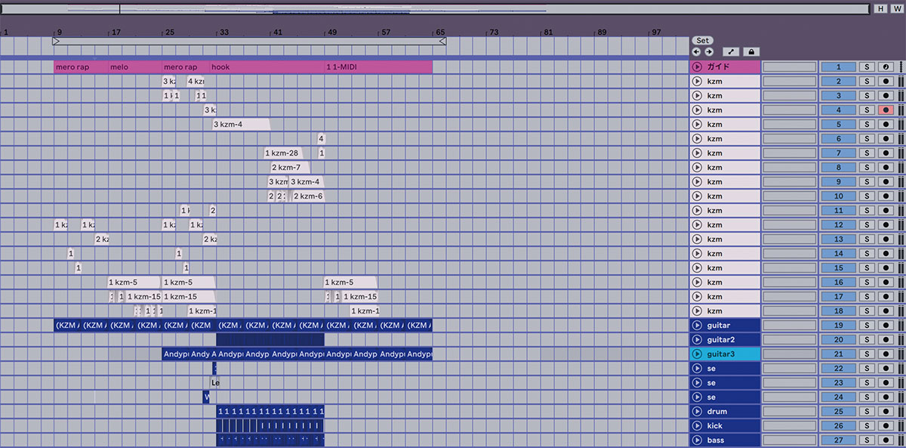Arm bass track 27 for recording
The height and width of the screenshot is (448, 906).
(886, 440)
